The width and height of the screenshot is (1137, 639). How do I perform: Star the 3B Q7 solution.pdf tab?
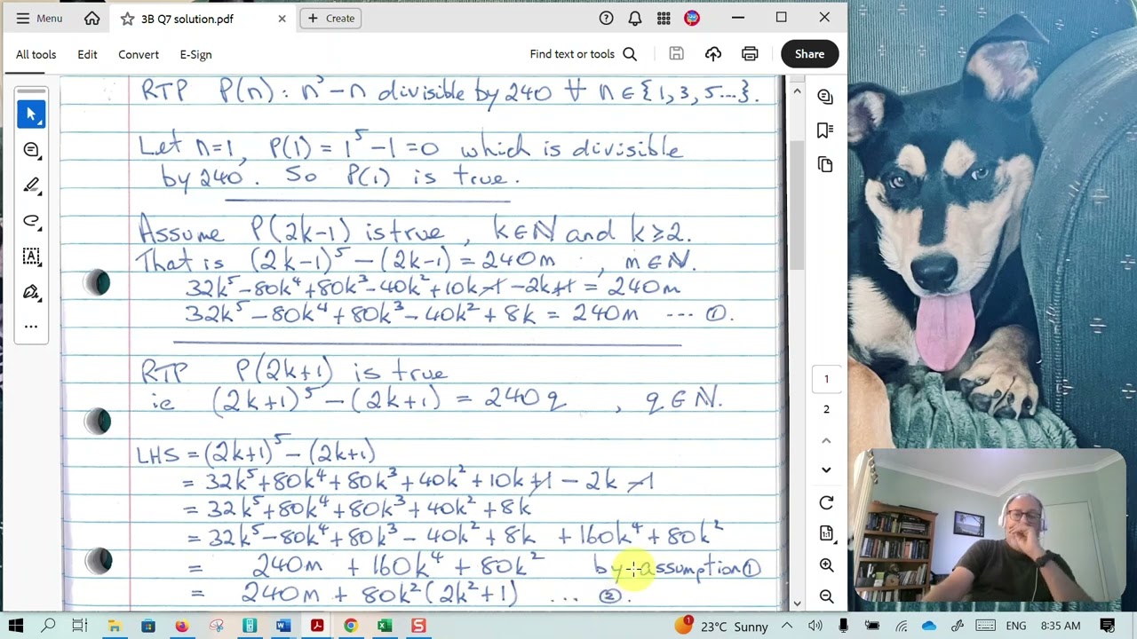point(128,19)
